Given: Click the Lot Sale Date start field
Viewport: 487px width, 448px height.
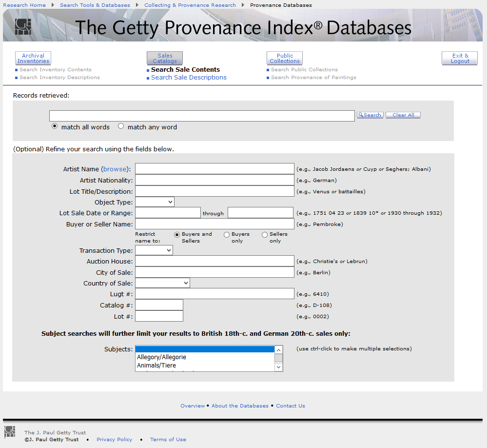Looking at the screenshot, I should (168, 213).
